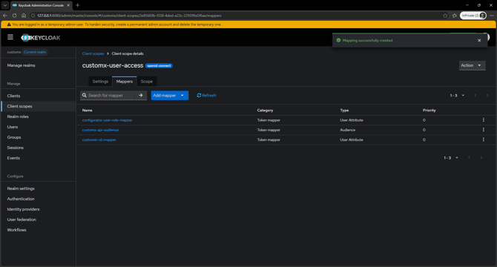Click the Current realm badge
This screenshot has width=497, height=267.
(35, 52)
